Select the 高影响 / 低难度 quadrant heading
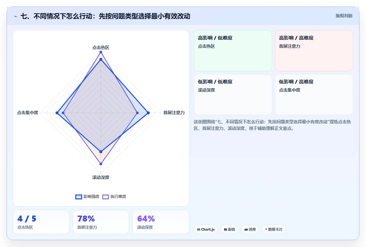The width and height of the screenshot is (366, 247). click(215, 38)
